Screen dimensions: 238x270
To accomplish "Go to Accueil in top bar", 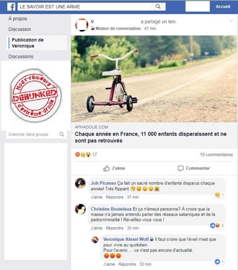I will click(223, 6).
